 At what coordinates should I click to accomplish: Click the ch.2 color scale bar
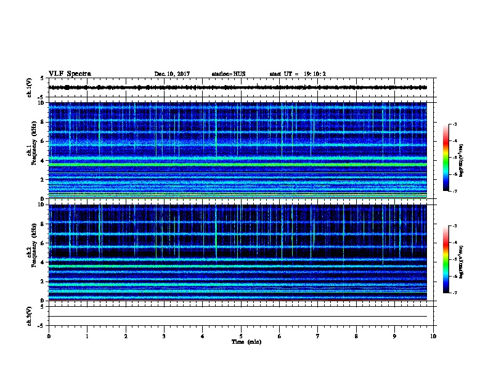point(445,259)
